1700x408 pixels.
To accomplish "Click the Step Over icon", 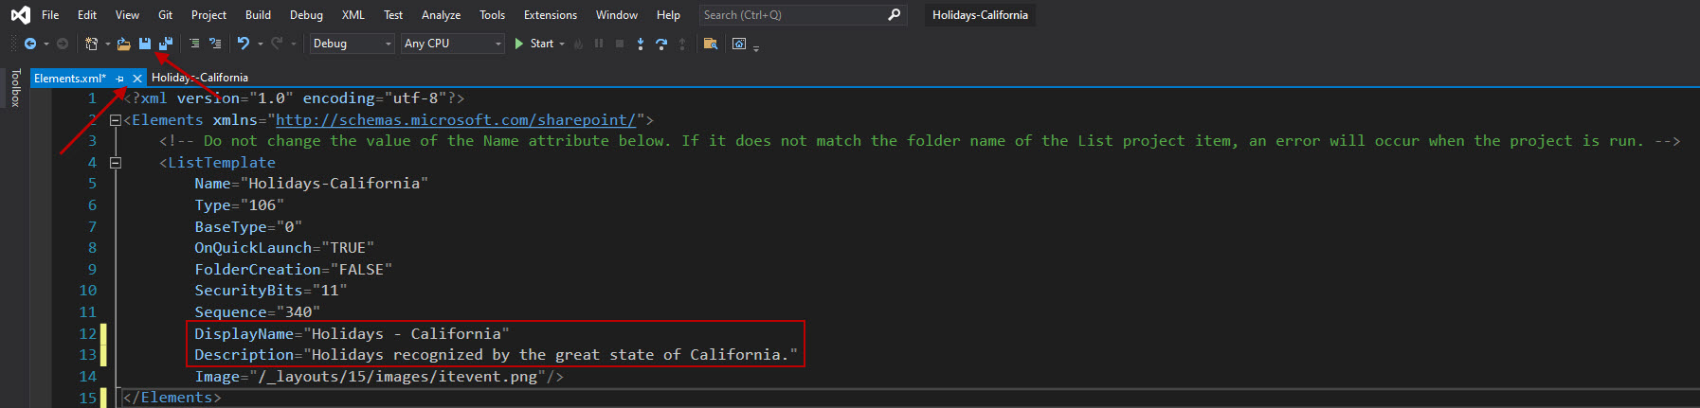I will coord(661,44).
